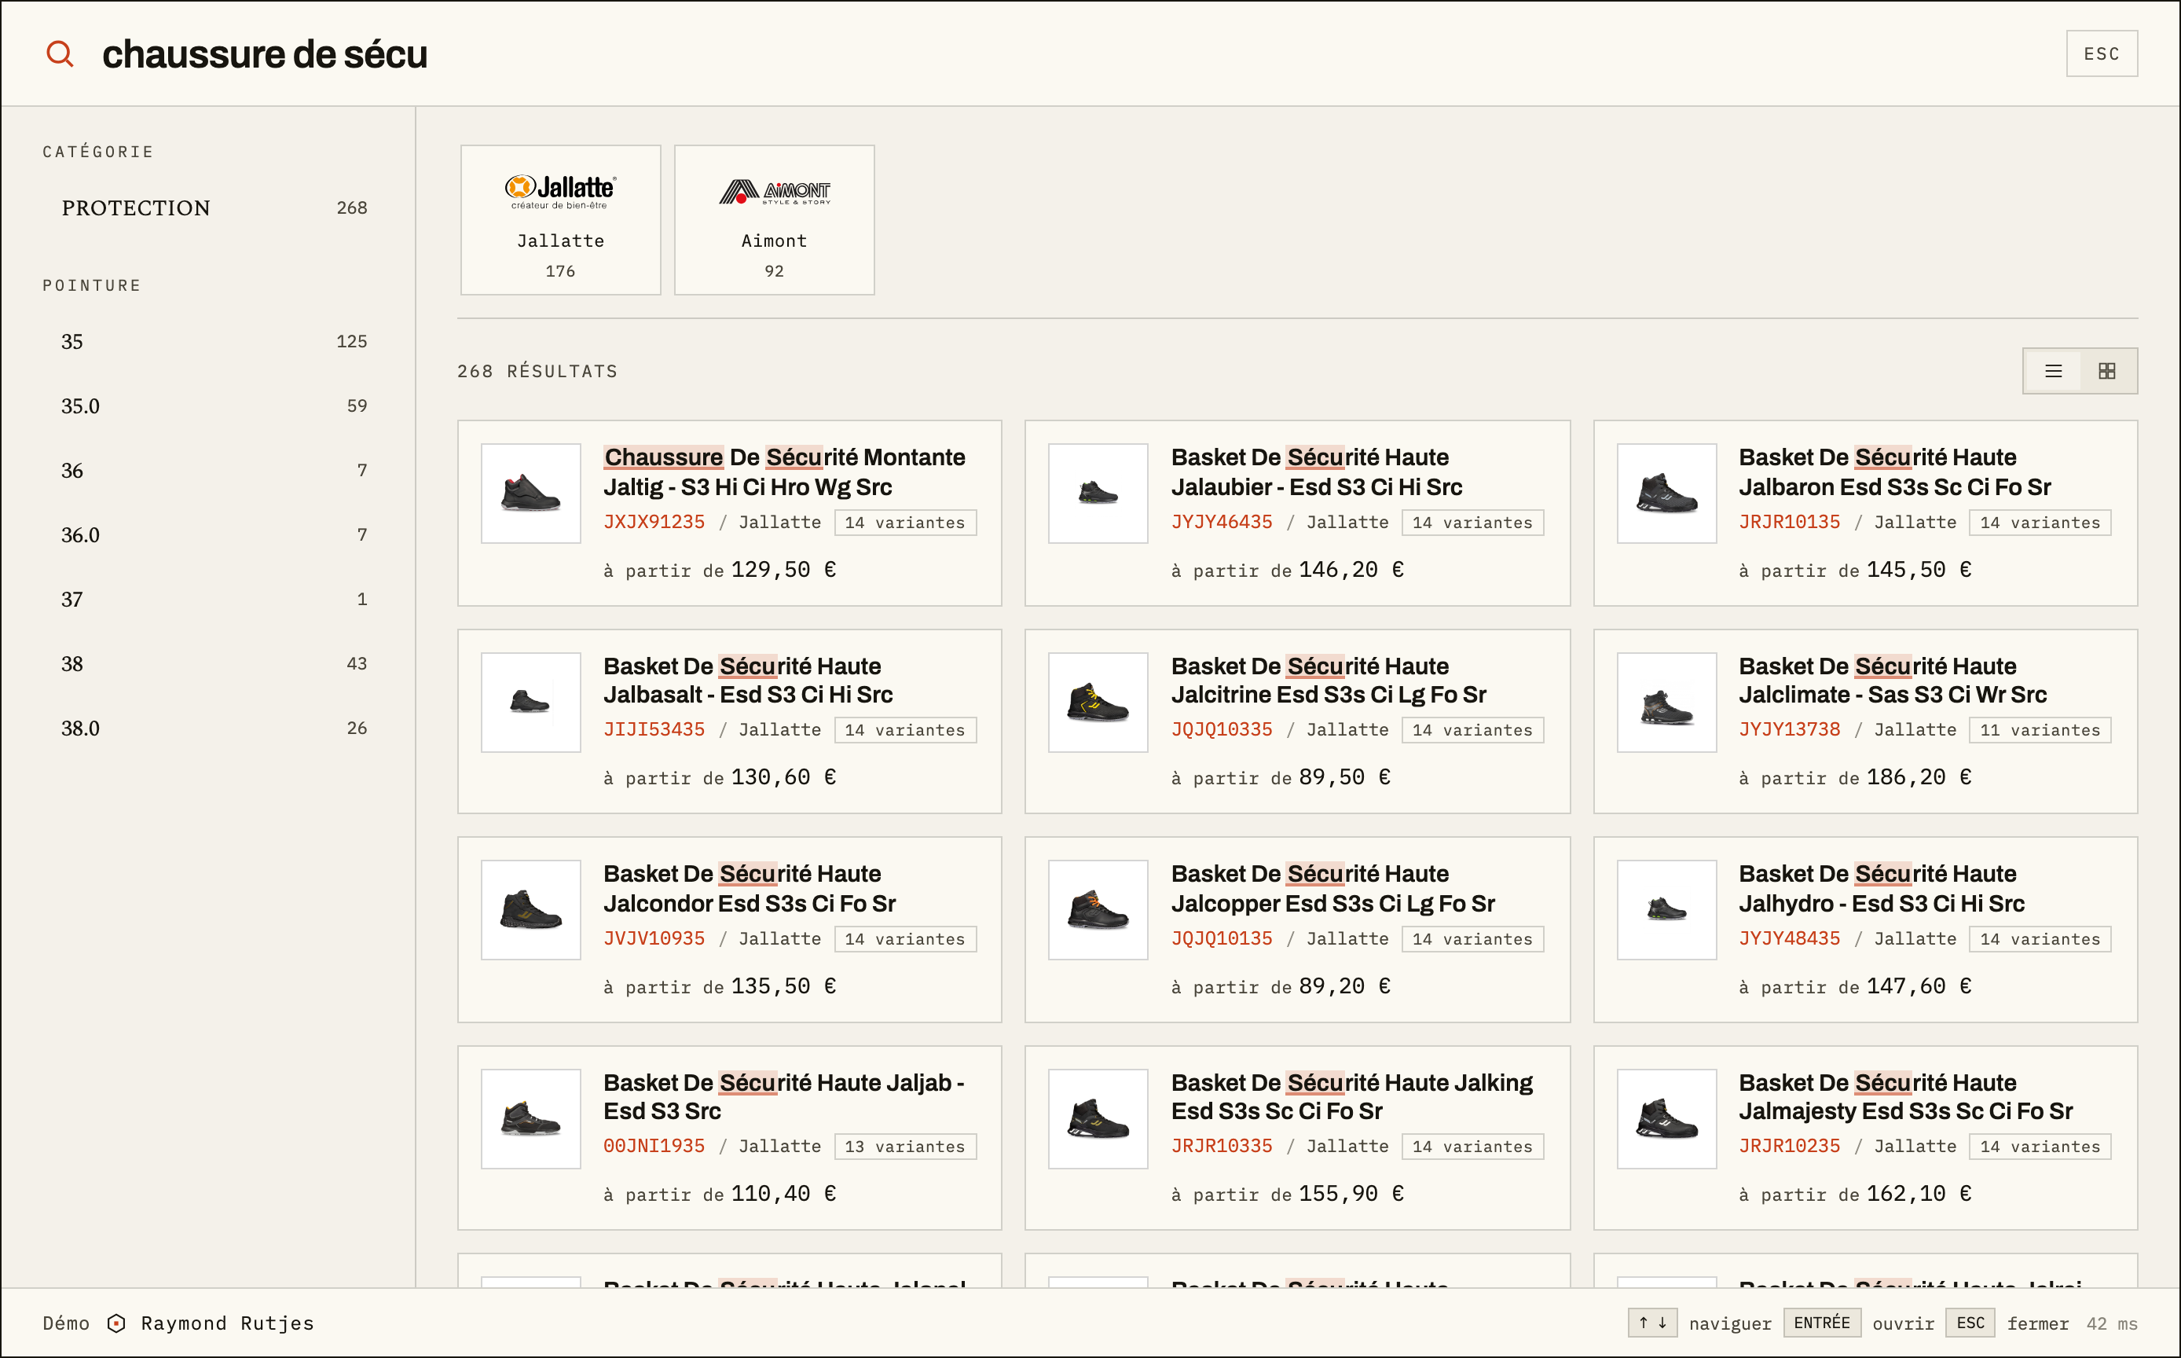Filter by pointure 35

[x=214, y=341]
